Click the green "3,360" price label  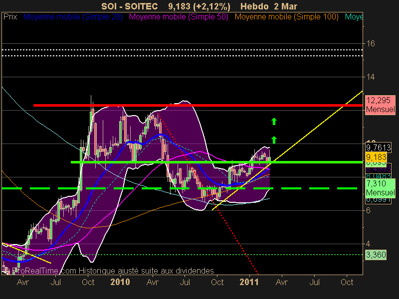click(x=376, y=255)
